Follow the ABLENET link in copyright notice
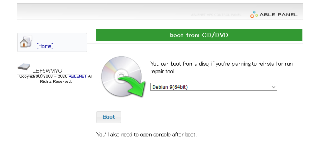Screen dimensions: 320x160 click(x=78, y=76)
